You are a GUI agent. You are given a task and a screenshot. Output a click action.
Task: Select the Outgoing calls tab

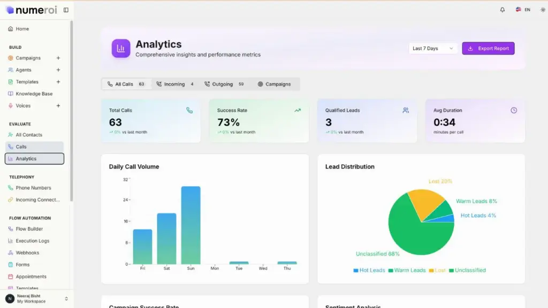(x=224, y=84)
